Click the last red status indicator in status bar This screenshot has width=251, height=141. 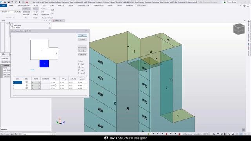pos(179,134)
